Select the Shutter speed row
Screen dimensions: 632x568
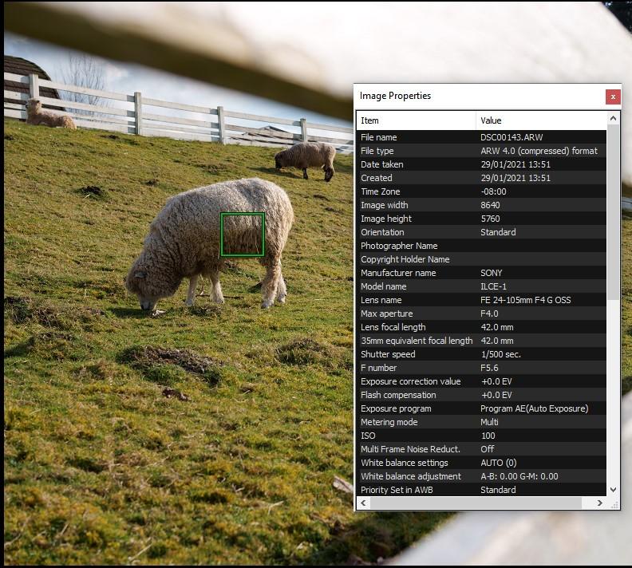pos(481,354)
